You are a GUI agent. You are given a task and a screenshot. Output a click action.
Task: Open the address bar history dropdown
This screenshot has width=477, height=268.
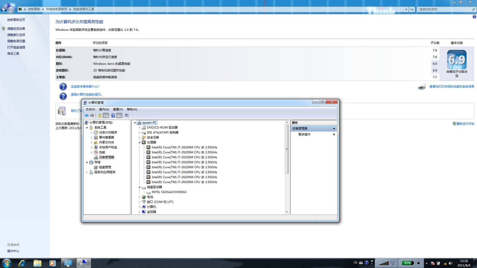pos(406,9)
